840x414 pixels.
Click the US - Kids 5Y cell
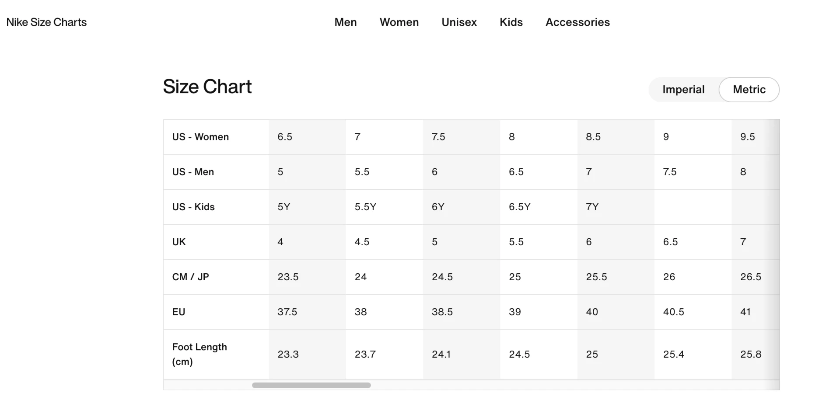[x=307, y=207]
